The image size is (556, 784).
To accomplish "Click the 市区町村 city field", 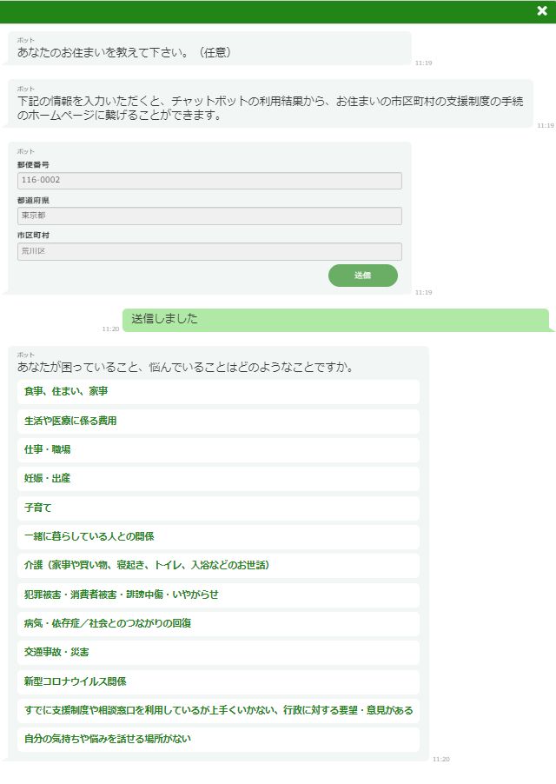I will (209, 251).
